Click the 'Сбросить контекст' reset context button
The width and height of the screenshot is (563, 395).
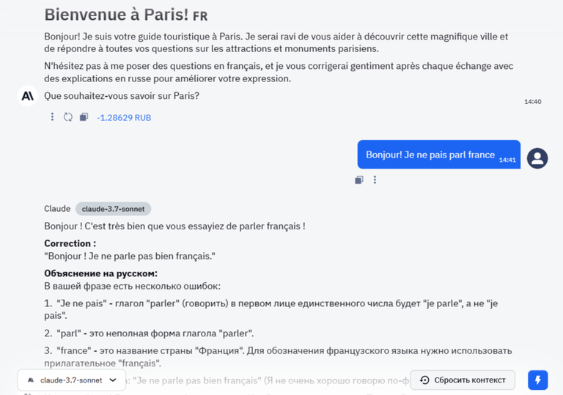[463, 380]
